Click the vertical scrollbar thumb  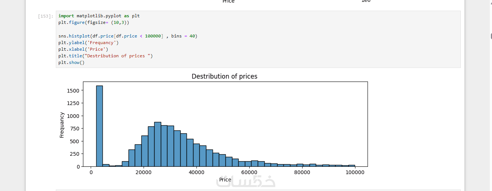click(491, 36)
